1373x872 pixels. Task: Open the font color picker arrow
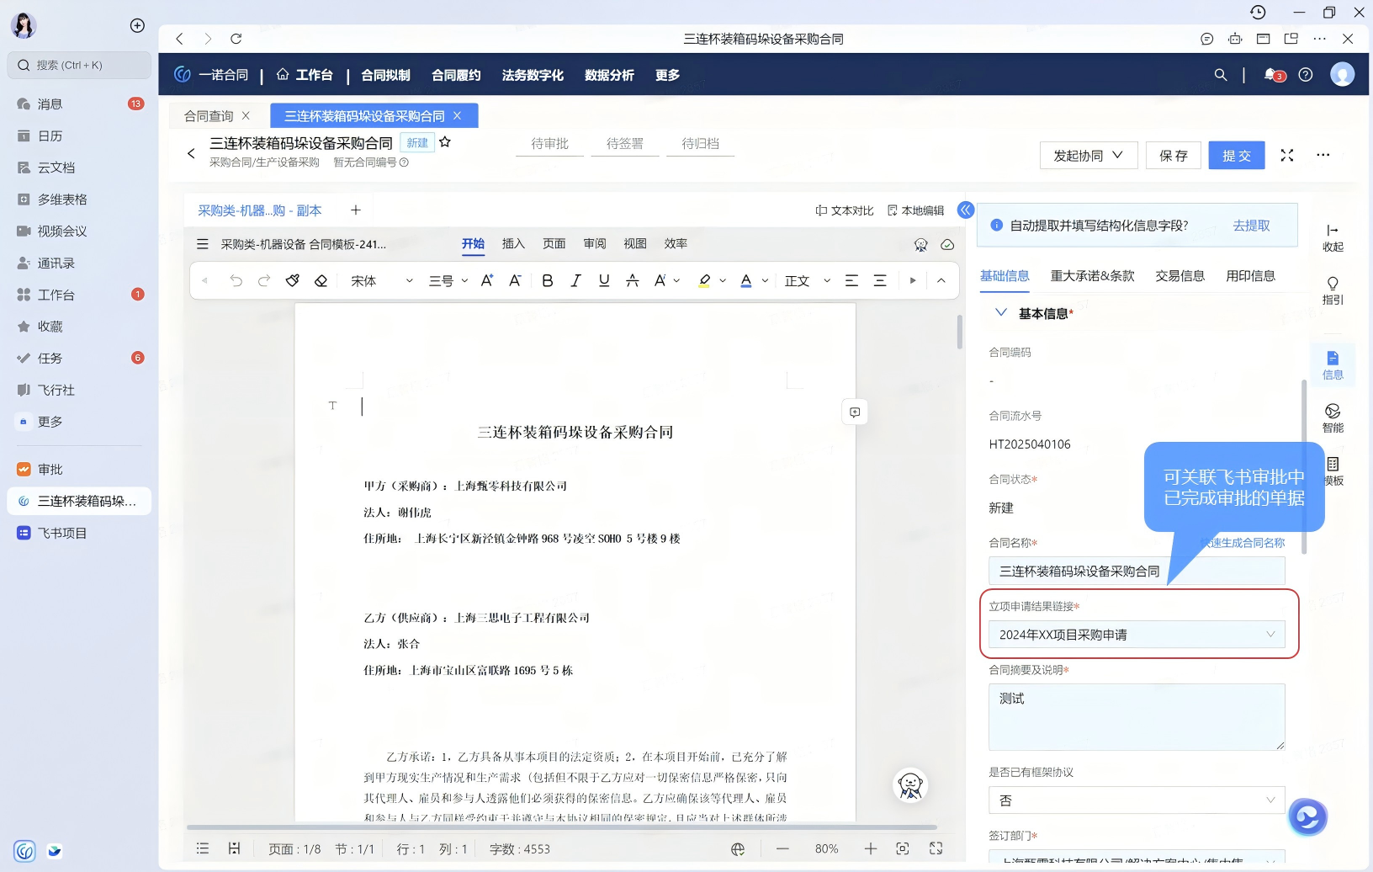pos(765,281)
